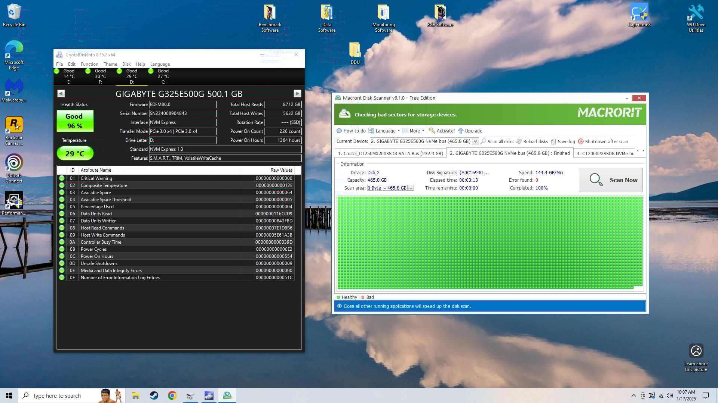Click Steam icon in taskbar
Screen dimensions: 718x403
click(x=154, y=396)
